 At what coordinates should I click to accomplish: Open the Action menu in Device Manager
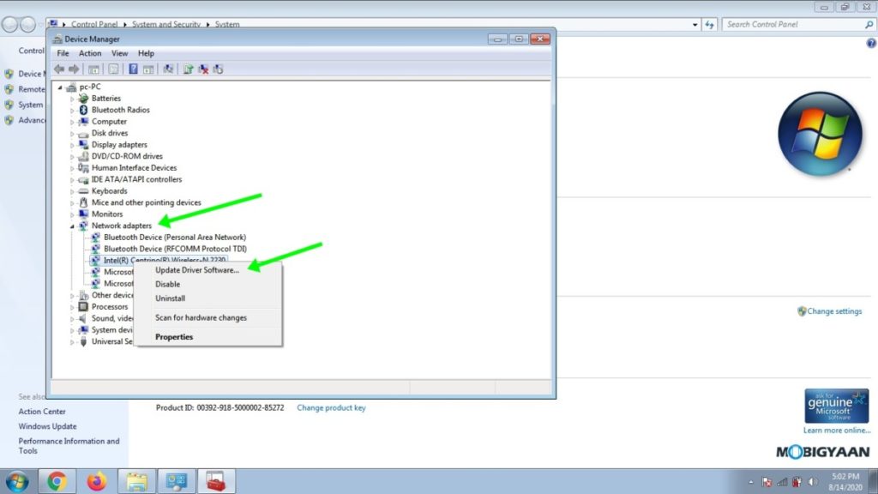[x=90, y=52]
